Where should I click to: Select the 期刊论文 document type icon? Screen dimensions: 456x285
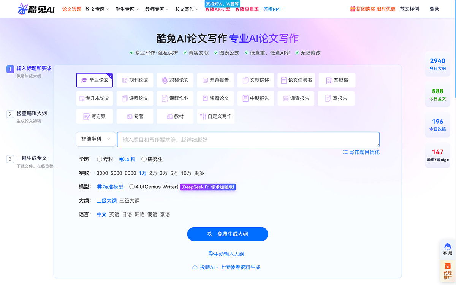coord(134,80)
